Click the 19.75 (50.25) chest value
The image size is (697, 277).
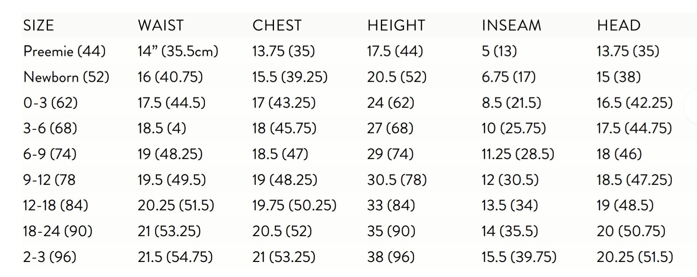pyautogui.click(x=294, y=205)
